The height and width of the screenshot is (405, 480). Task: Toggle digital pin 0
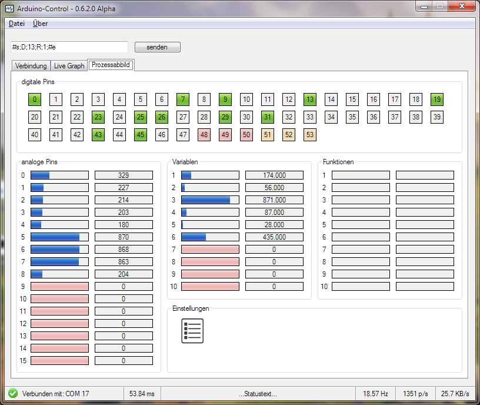(35, 99)
